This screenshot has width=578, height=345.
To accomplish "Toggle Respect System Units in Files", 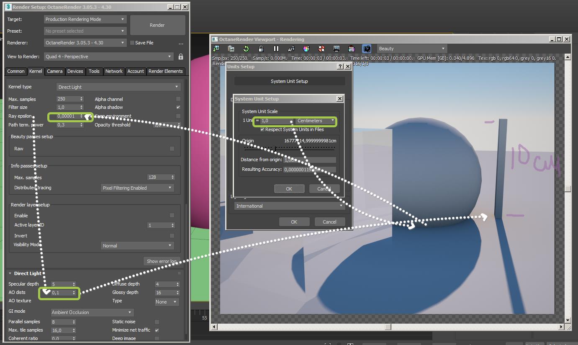I will pyautogui.click(x=262, y=130).
